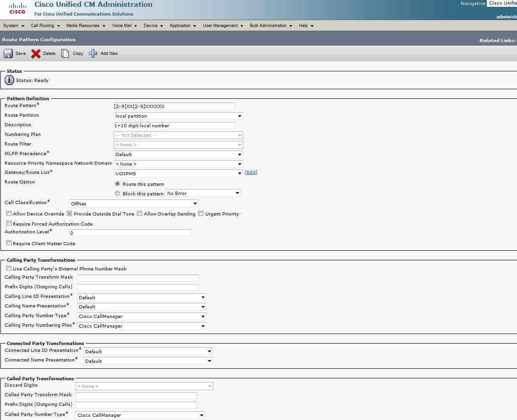Click the Status info icon

tap(9, 80)
